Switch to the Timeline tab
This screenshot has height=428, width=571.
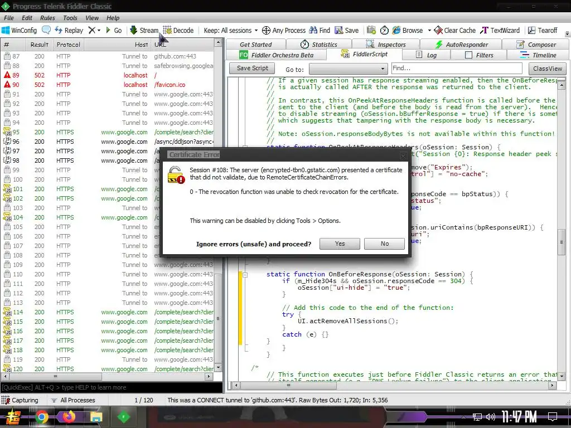pos(538,55)
